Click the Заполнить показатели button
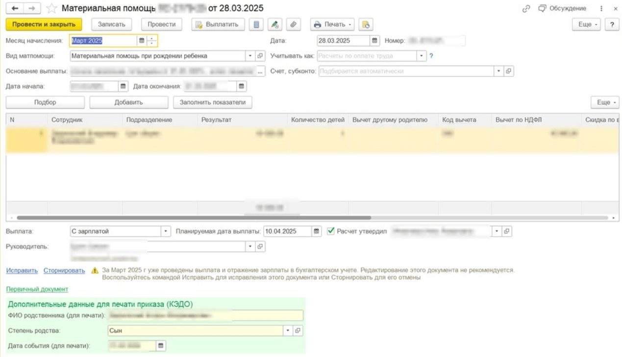The image size is (622, 357). click(x=212, y=102)
